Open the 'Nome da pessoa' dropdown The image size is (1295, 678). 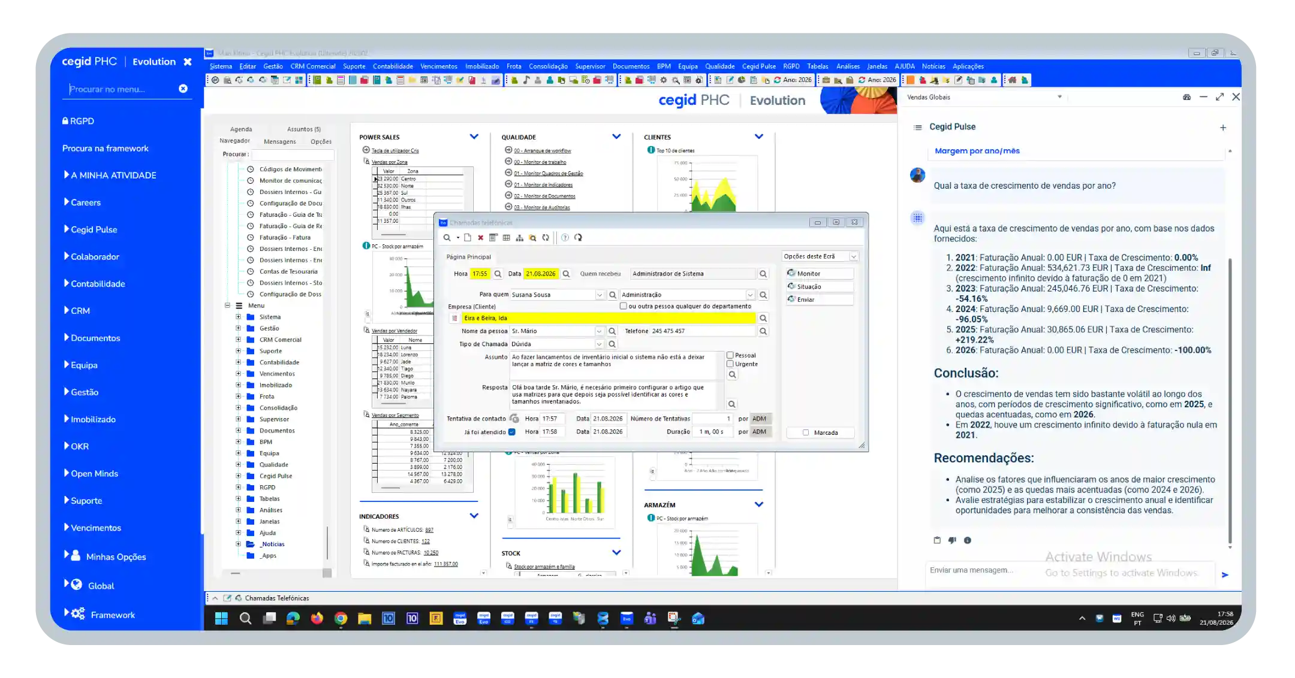(x=599, y=331)
